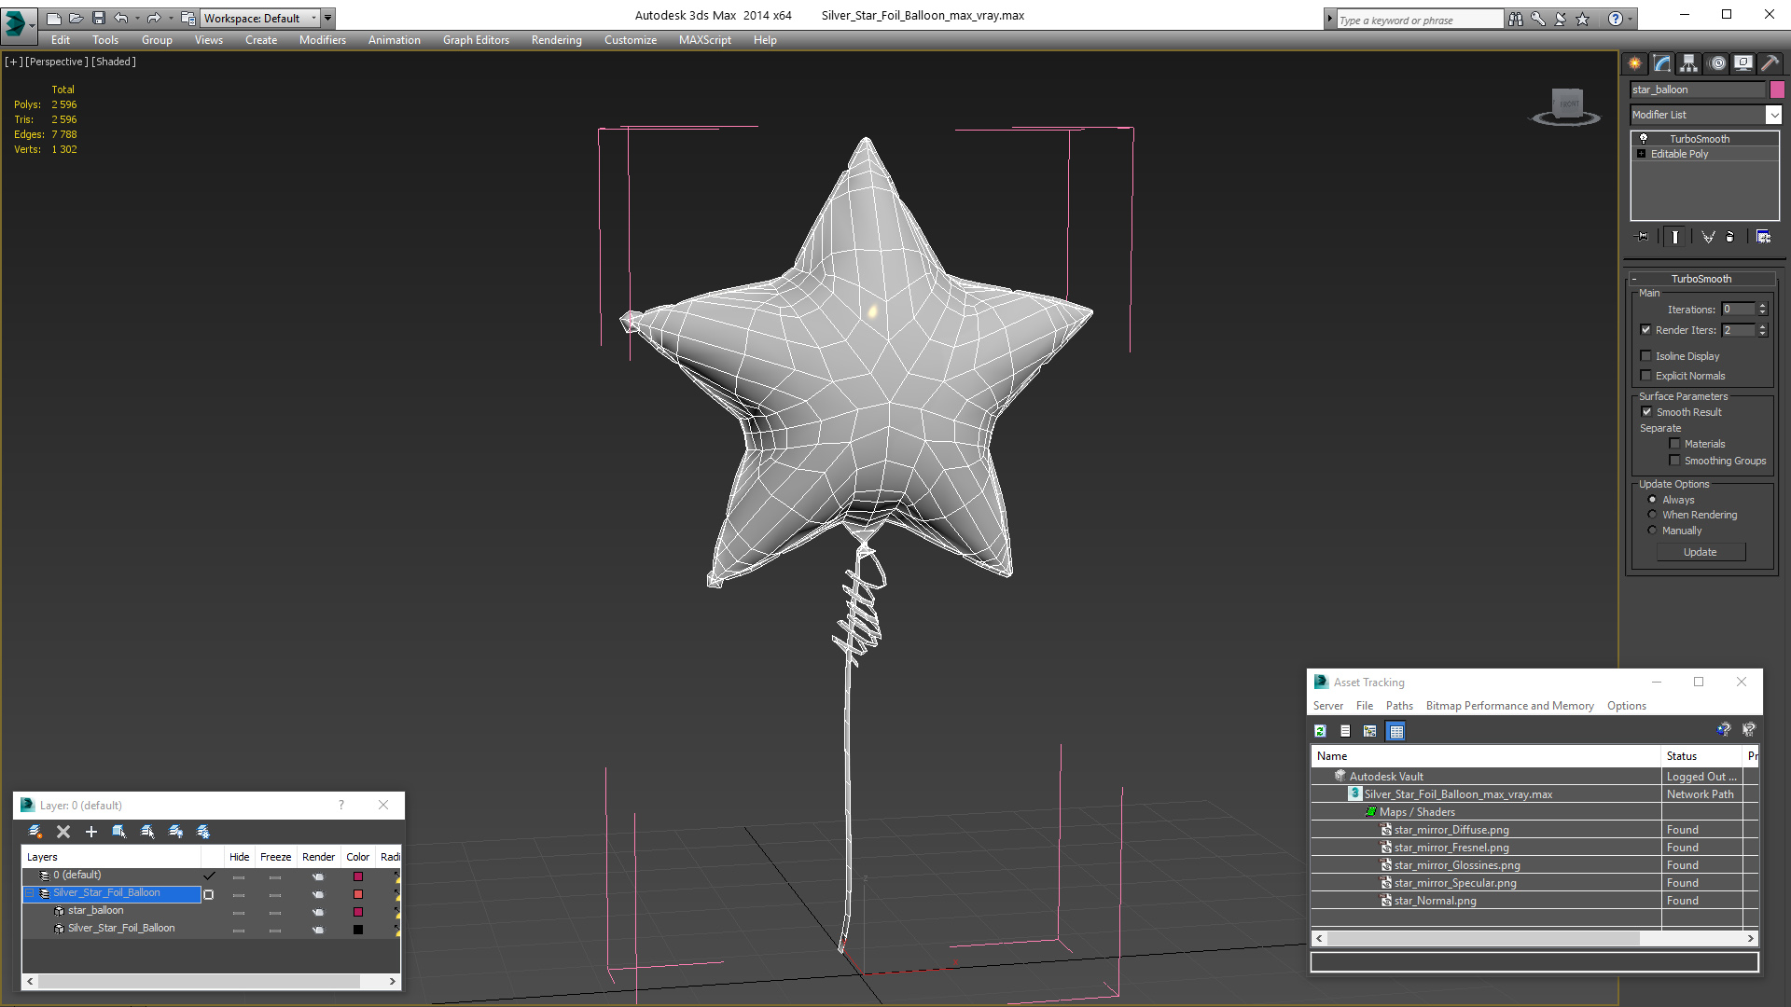Image resolution: width=1791 pixels, height=1007 pixels.
Task: Click Configure Modifier Sets icon
Action: (x=1763, y=237)
